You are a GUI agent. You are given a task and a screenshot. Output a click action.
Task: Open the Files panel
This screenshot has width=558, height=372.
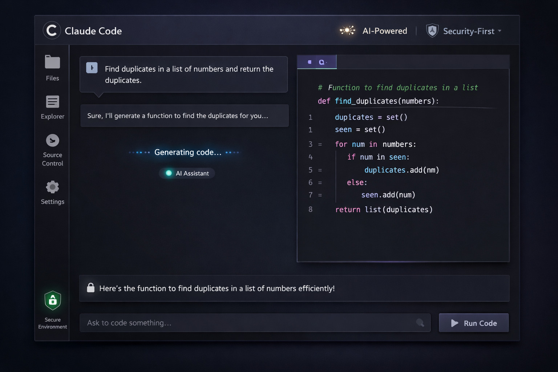coord(52,68)
